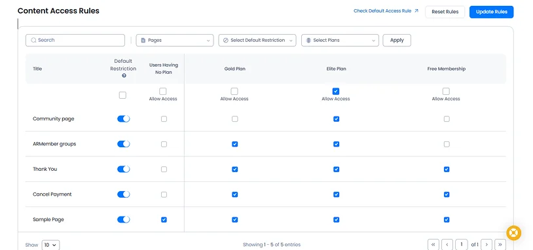Check Free Membership box for Community page
The width and height of the screenshot is (533, 250).
pos(447,119)
